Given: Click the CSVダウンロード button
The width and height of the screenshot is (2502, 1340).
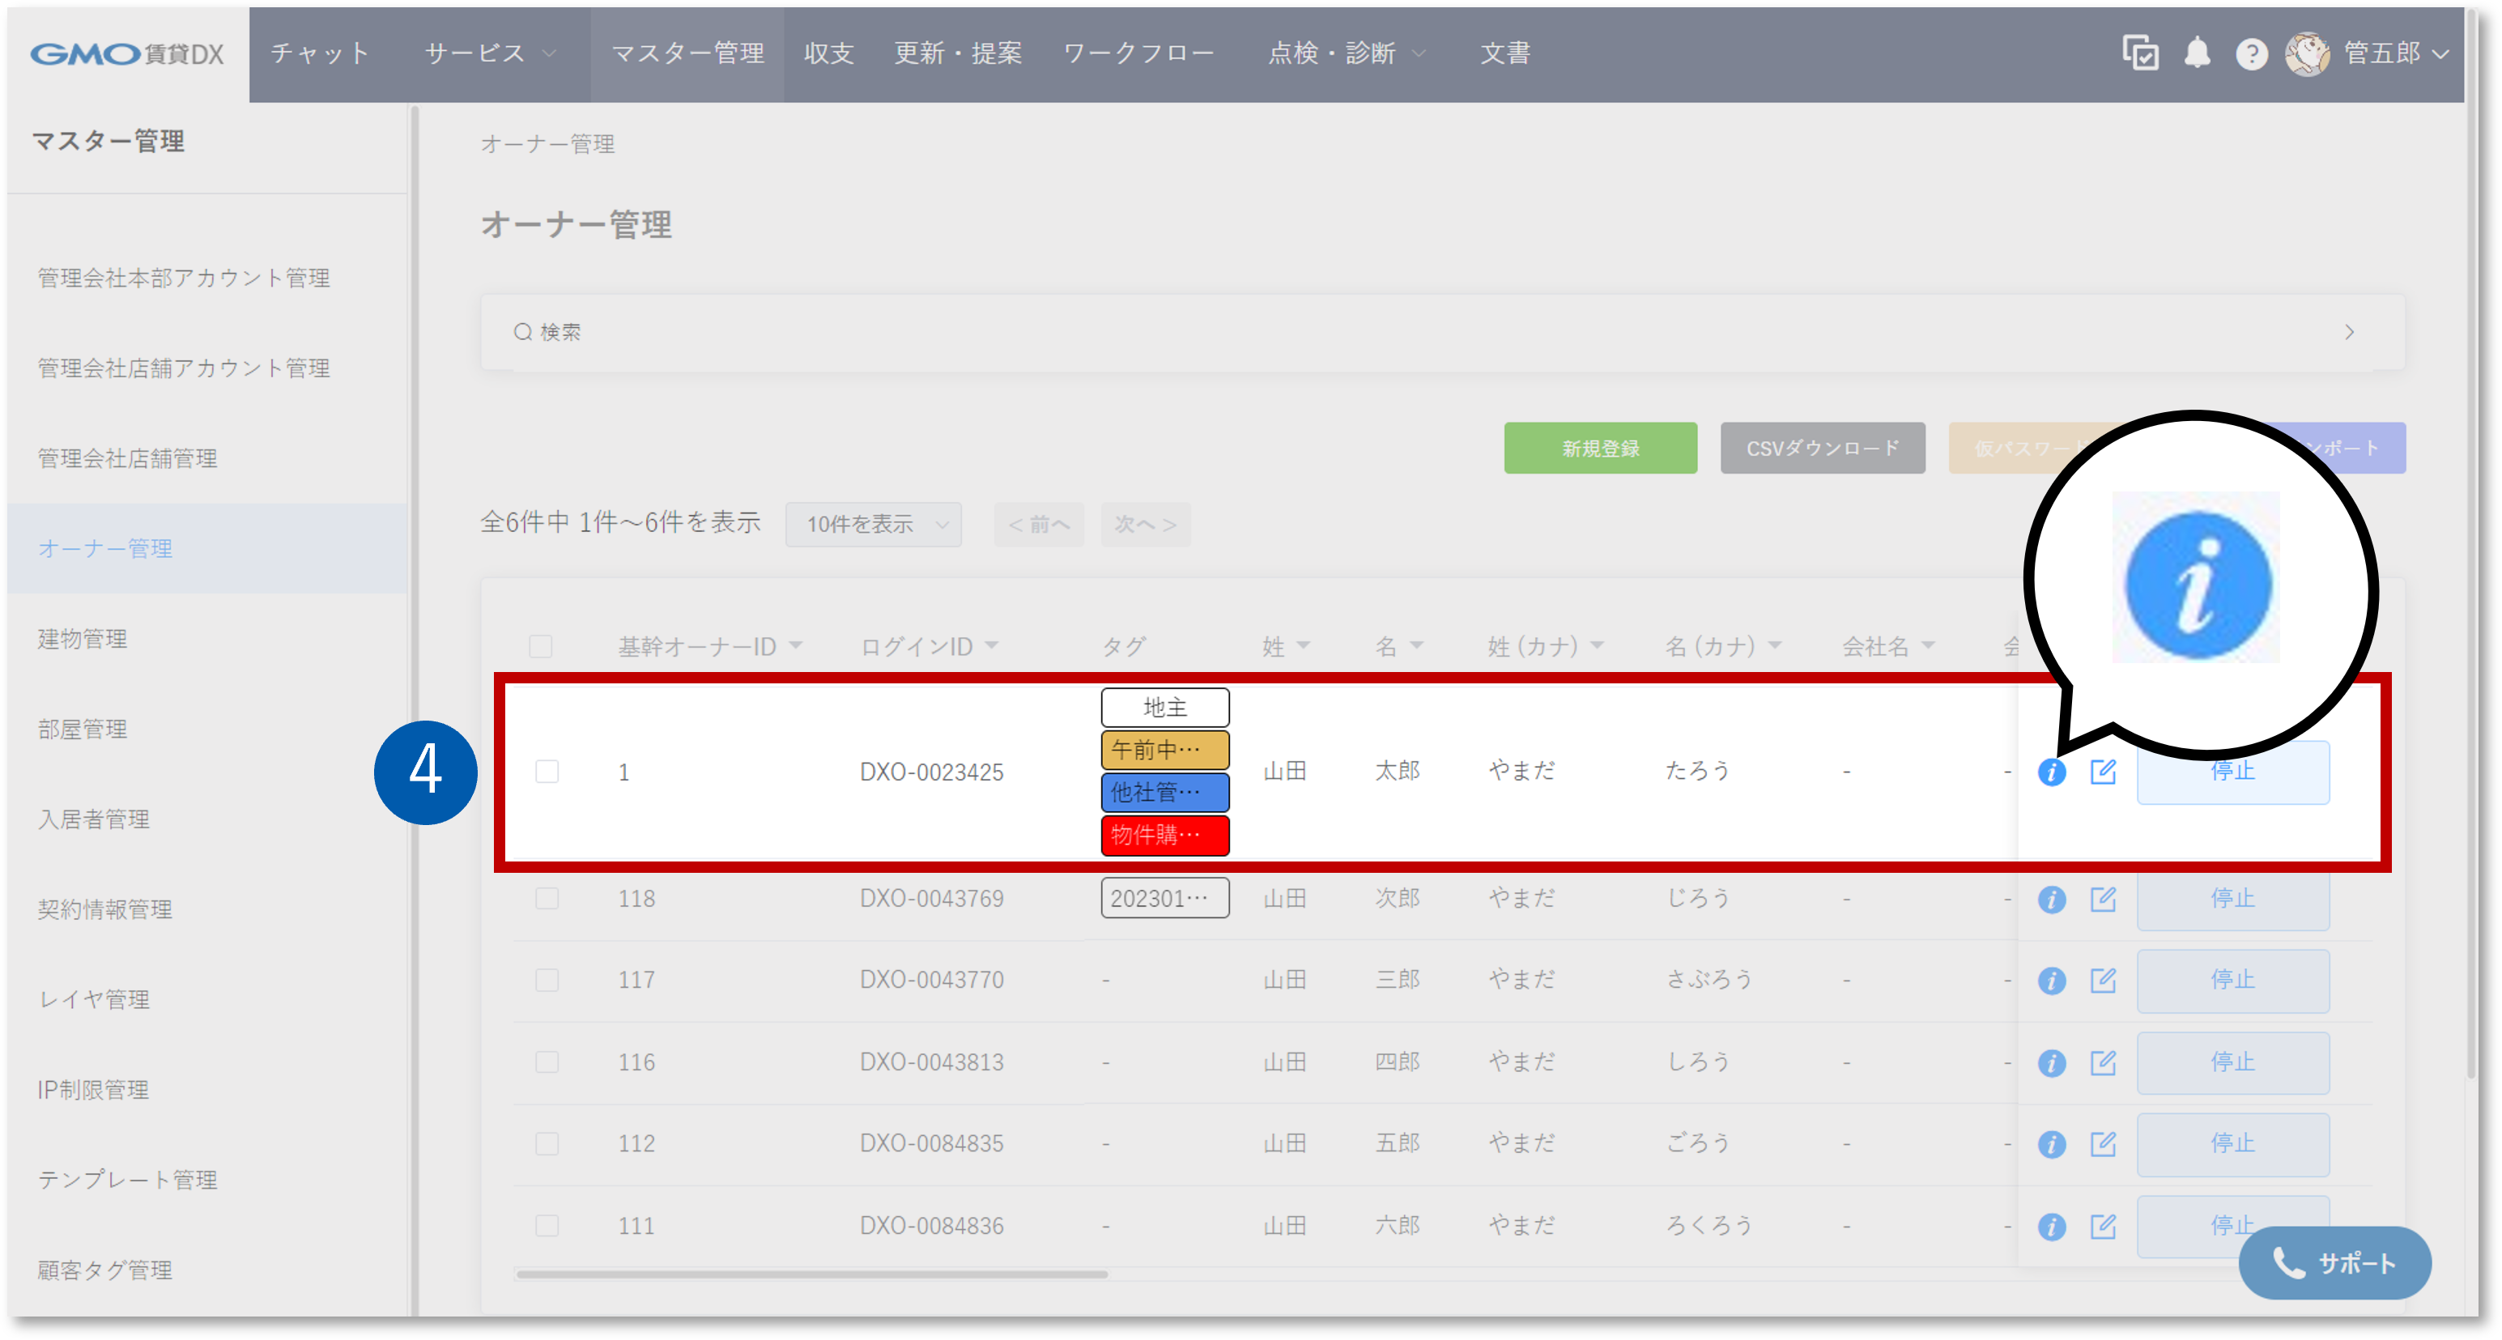Looking at the screenshot, I should point(1822,448).
